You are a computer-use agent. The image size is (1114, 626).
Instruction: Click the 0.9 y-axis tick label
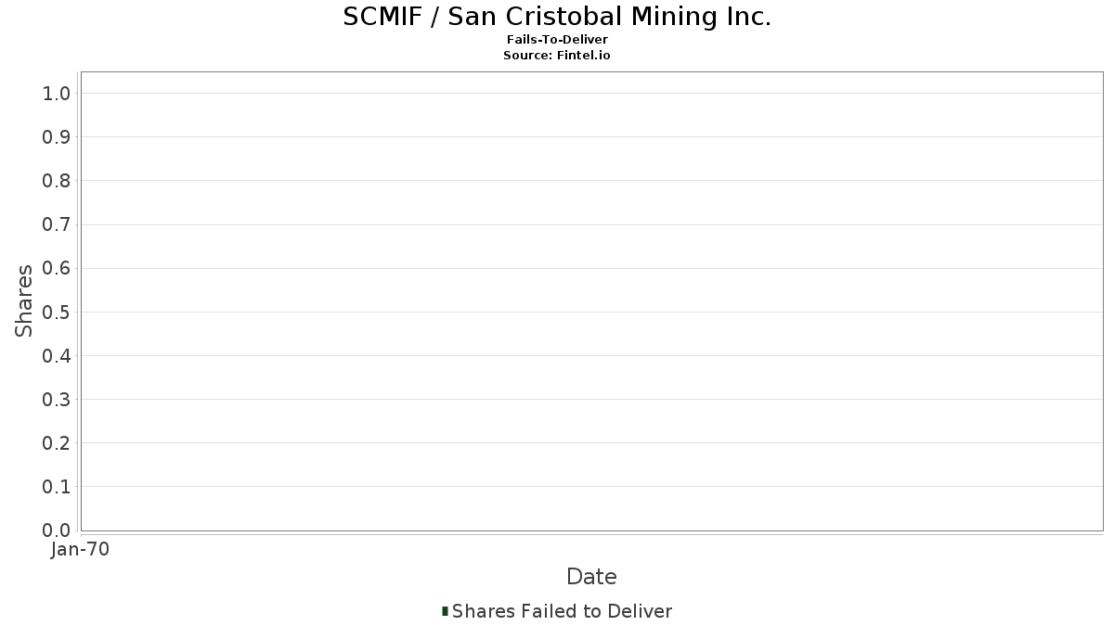57,137
